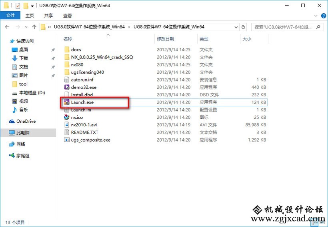Select the Launch.exe application icon

pyautogui.click(x=67, y=102)
